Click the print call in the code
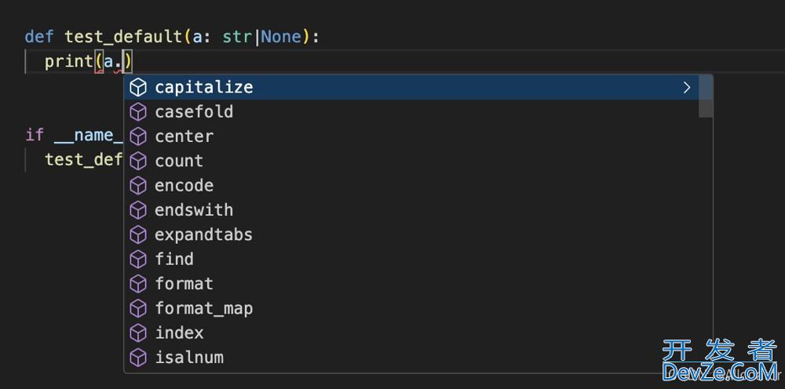Screen dimensions: 785x389 click(68, 61)
